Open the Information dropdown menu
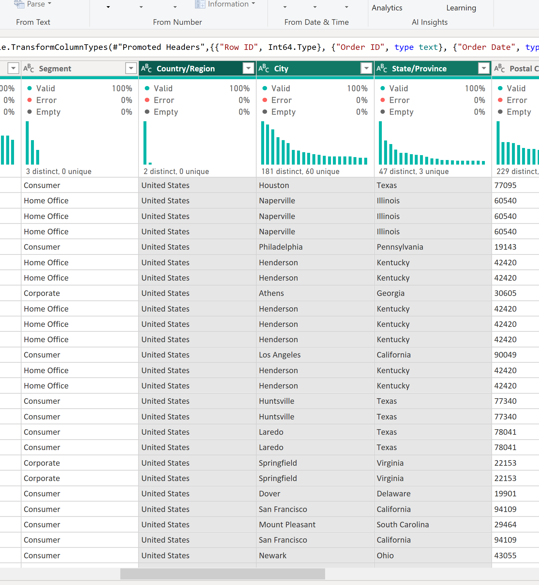539x585 pixels. [x=253, y=4]
